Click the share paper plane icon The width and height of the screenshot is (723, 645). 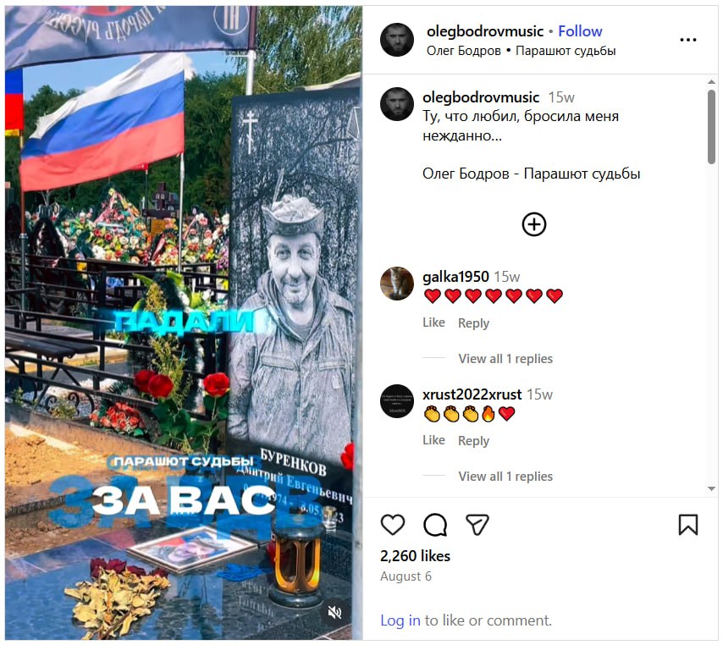[x=477, y=525]
